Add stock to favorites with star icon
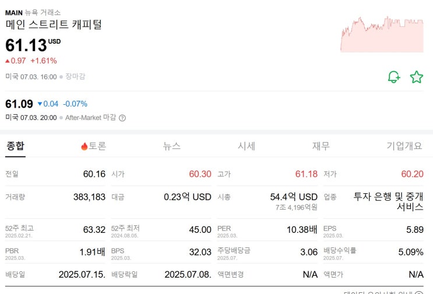The width and height of the screenshot is (433, 294). point(416,77)
